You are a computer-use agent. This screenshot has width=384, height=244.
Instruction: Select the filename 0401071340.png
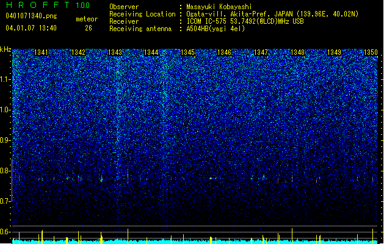pos(31,16)
